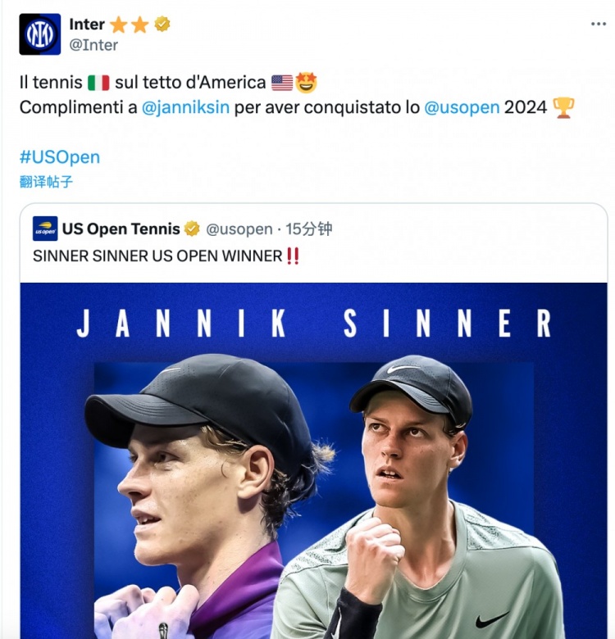Click the US Open Tennis gold verified badge
The width and height of the screenshot is (615, 639).
pyautogui.click(x=192, y=229)
